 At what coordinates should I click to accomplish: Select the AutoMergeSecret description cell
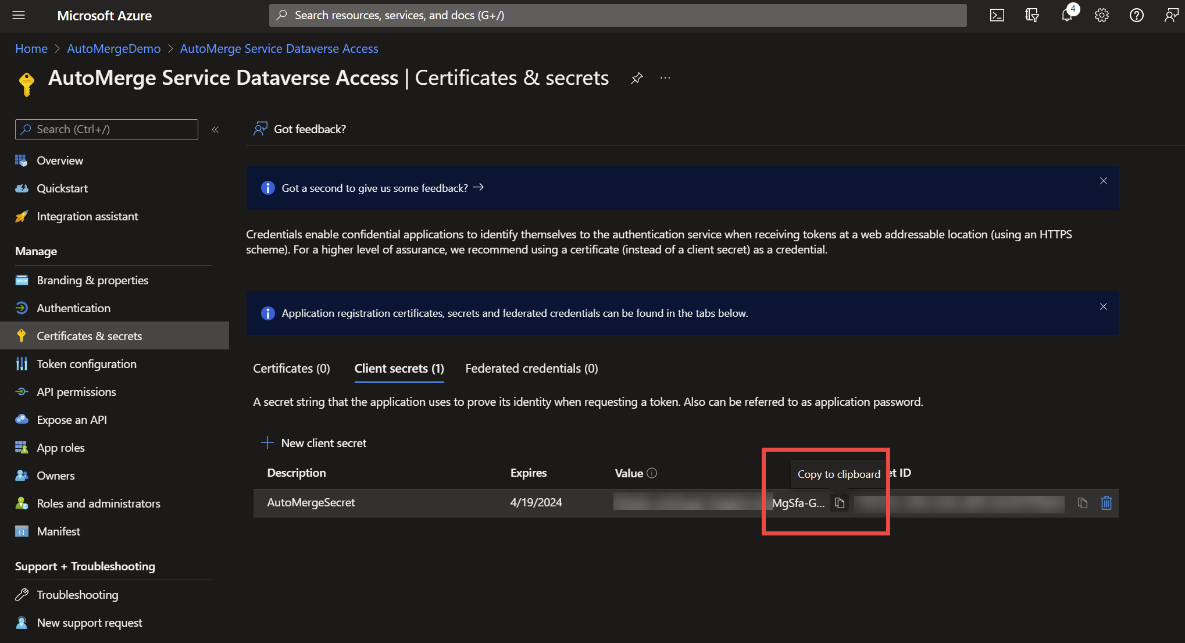pos(311,503)
